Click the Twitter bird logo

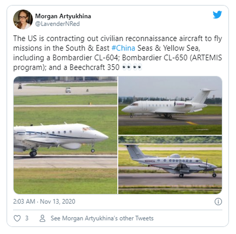click(x=217, y=15)
